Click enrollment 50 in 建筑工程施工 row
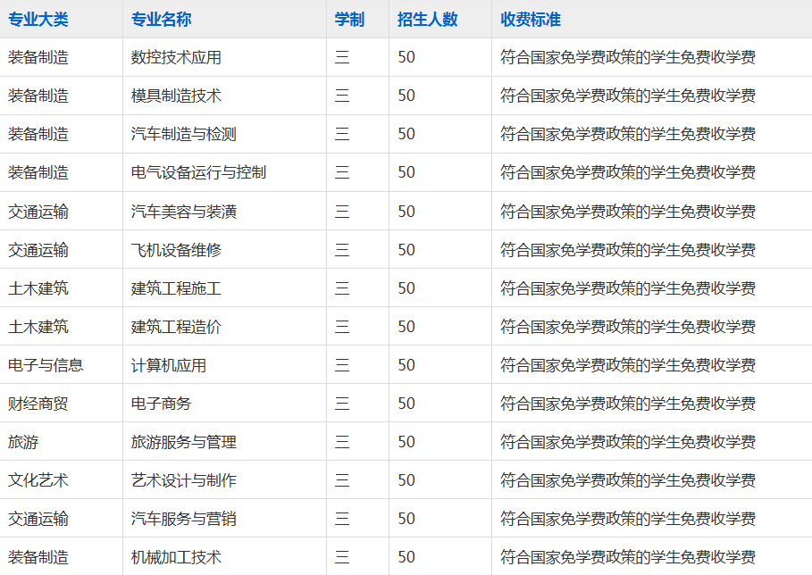This screenshot has width=812, height=575. tap(406, 287)
